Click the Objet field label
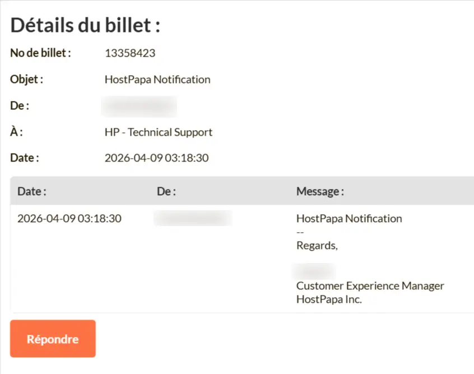 pyautogui.click(x=26, y=80)
